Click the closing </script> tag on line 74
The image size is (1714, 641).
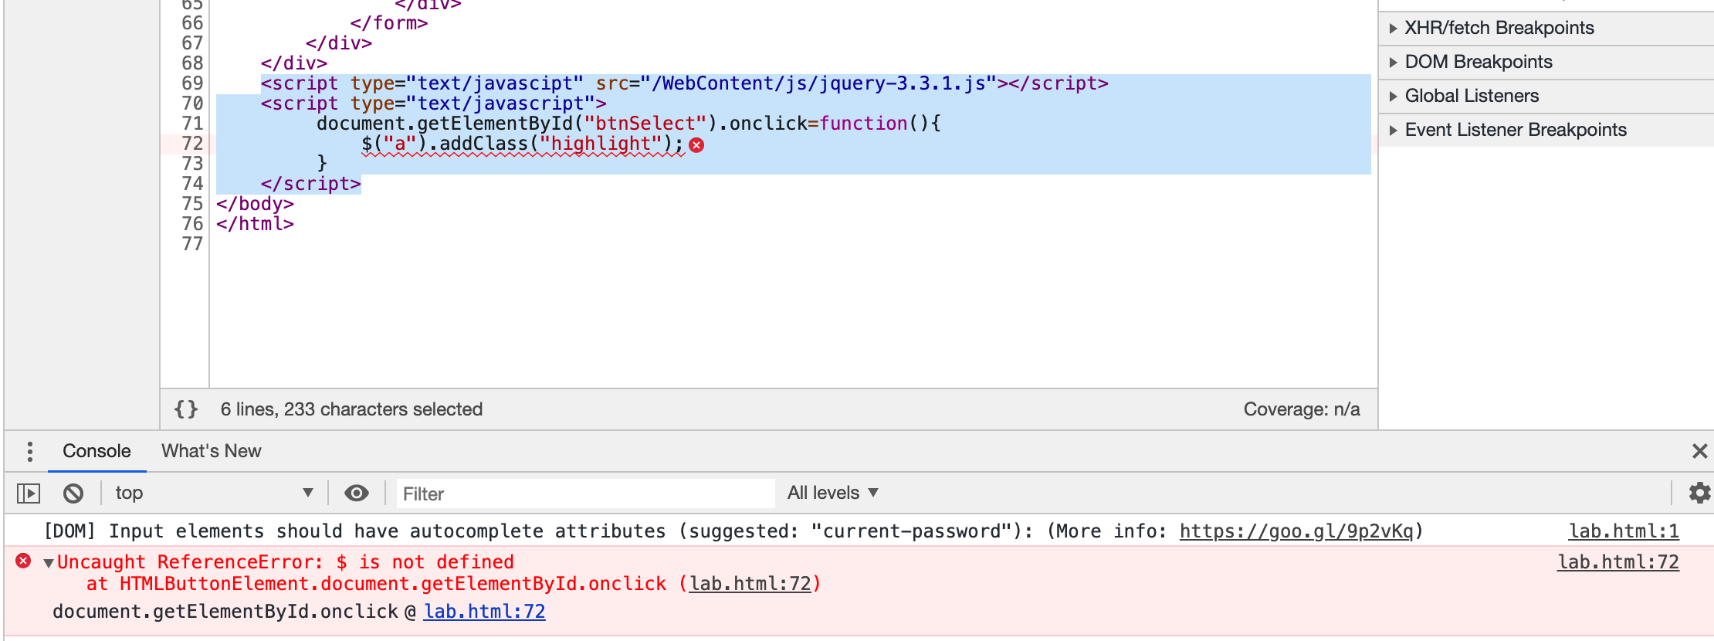[311, 184]
